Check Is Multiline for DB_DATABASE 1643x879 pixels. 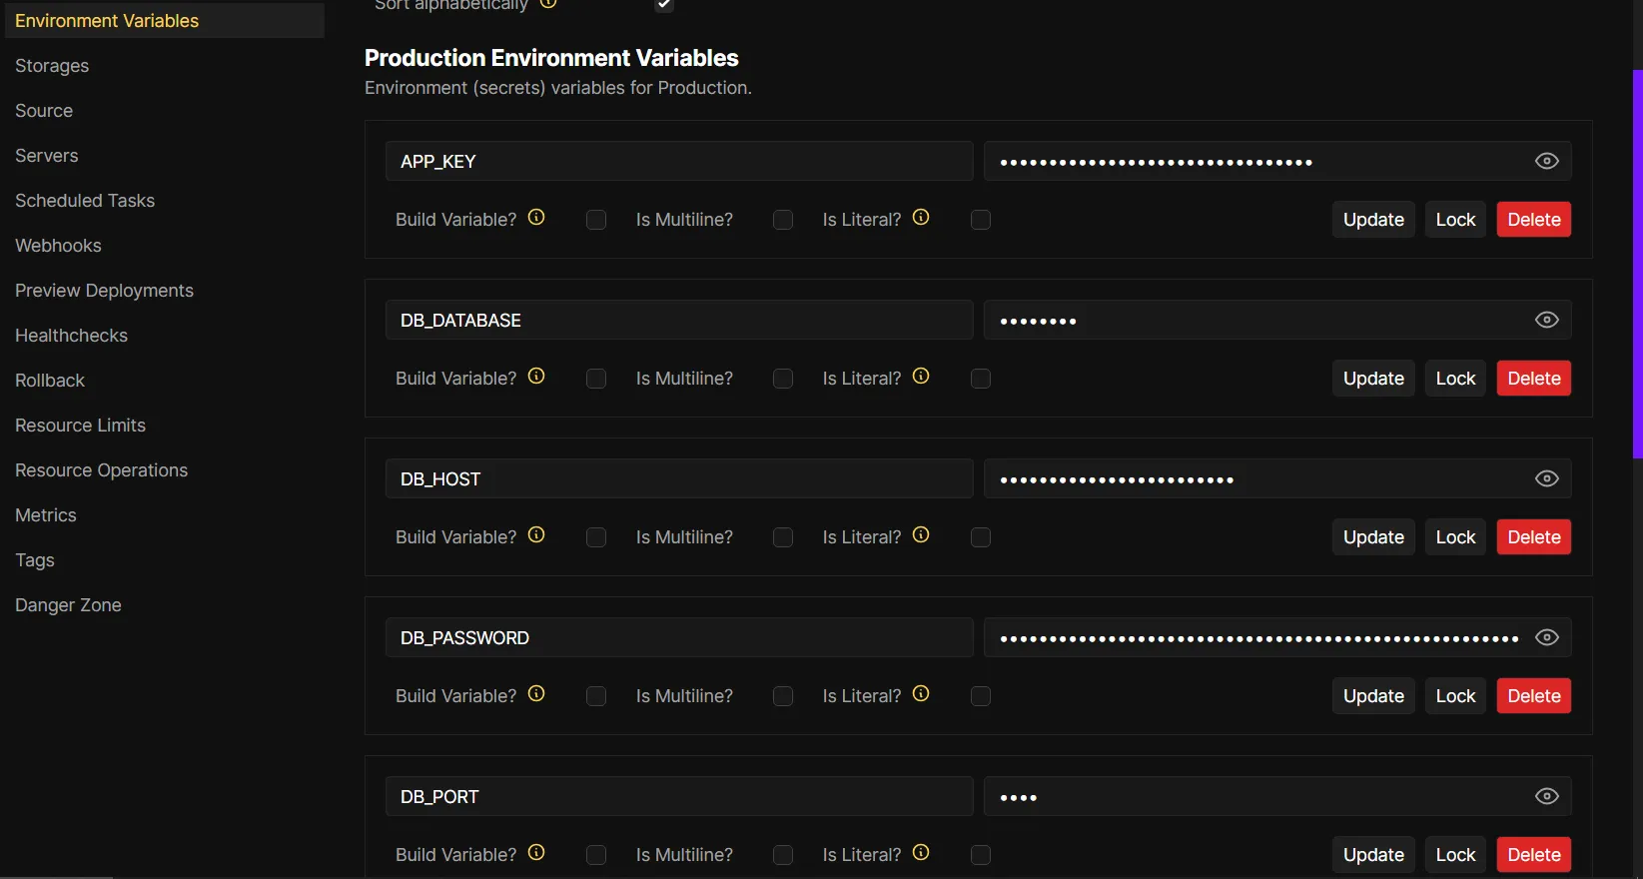pyautogui.click(x=783, y=379)
